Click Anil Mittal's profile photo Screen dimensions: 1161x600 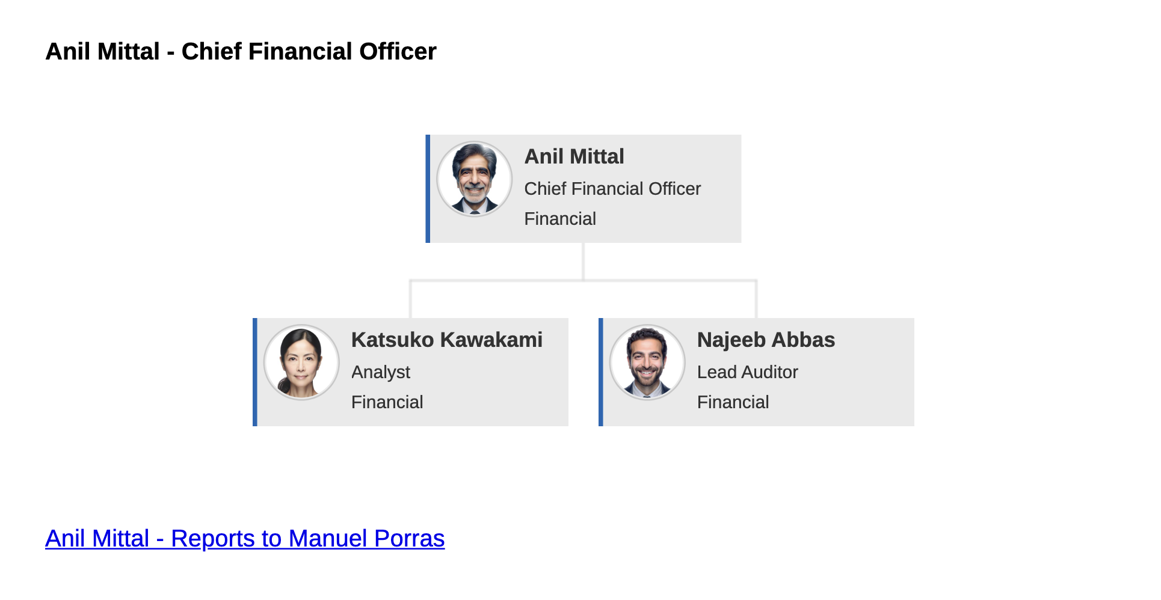click(474, 179)
